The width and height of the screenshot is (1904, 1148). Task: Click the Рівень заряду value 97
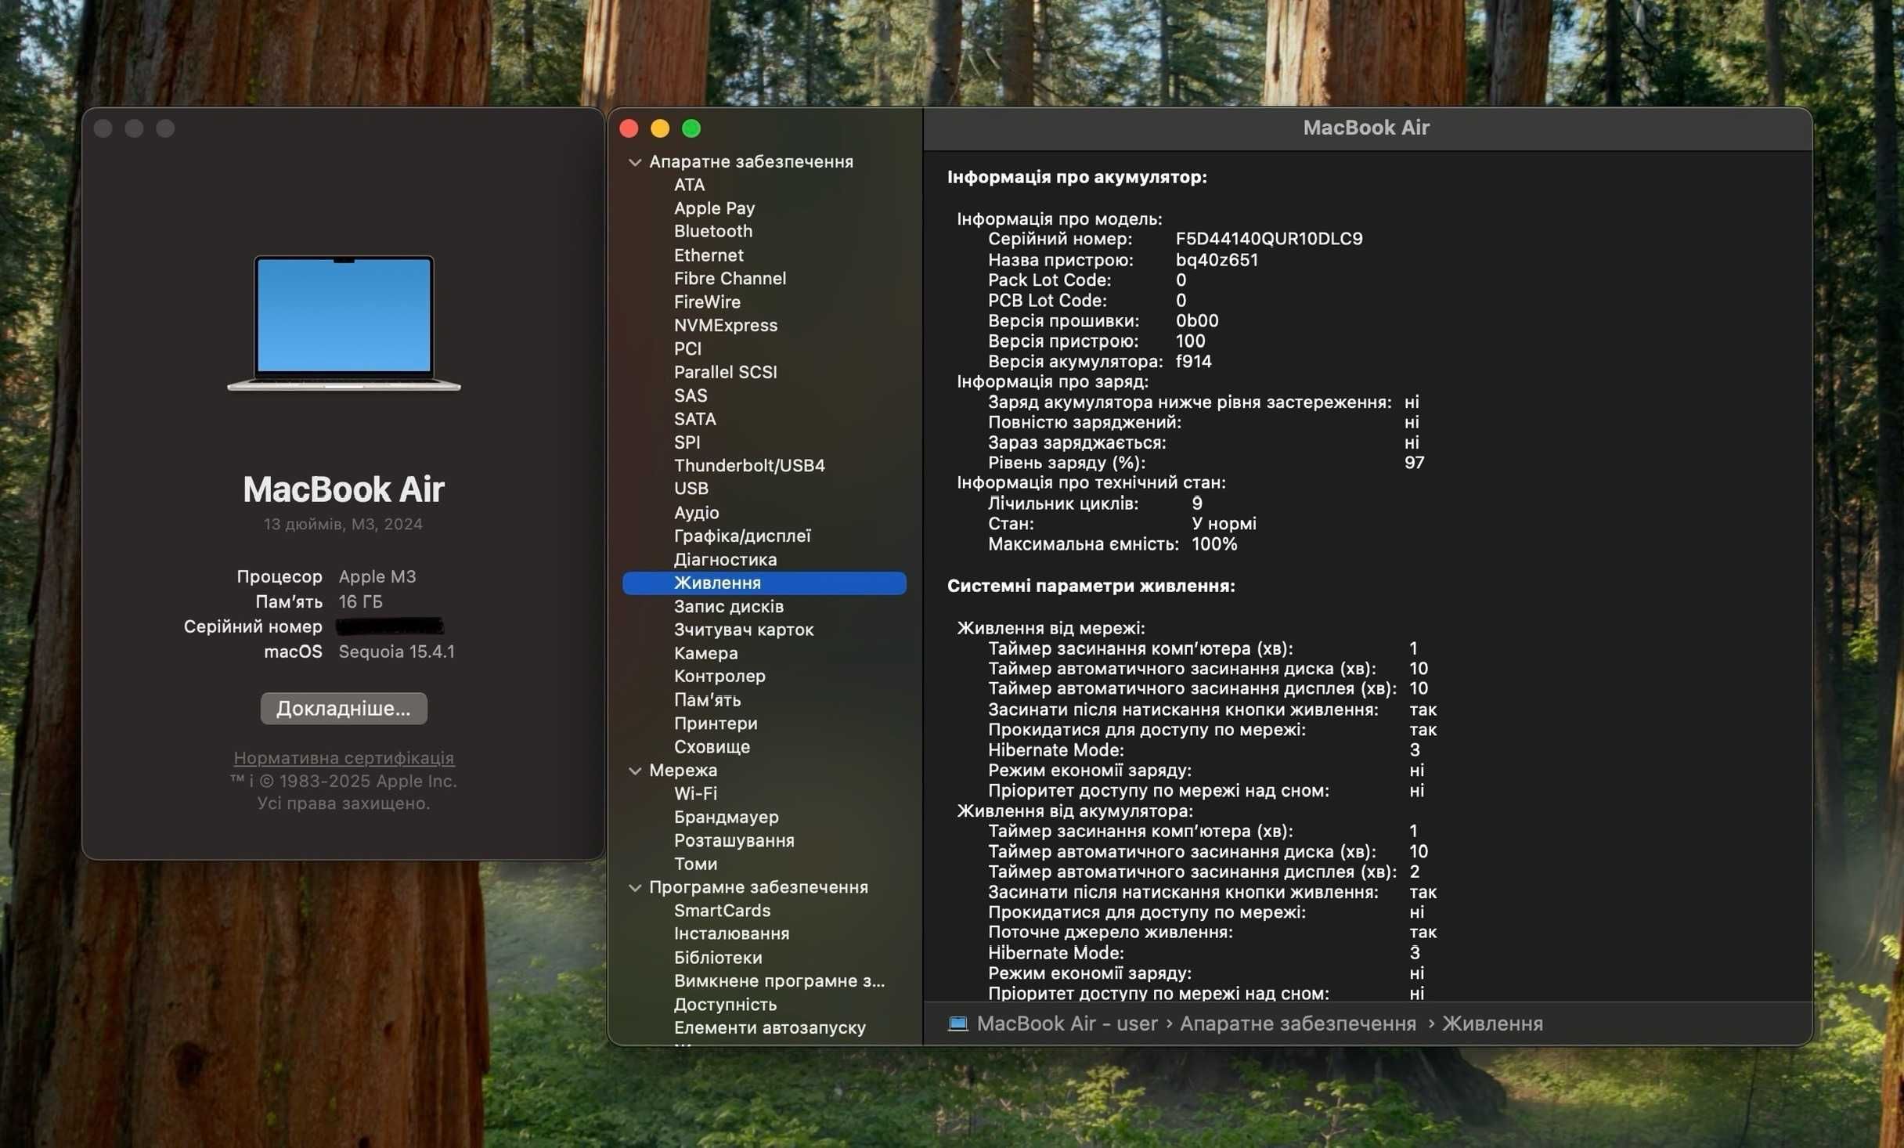point(1414,463)
